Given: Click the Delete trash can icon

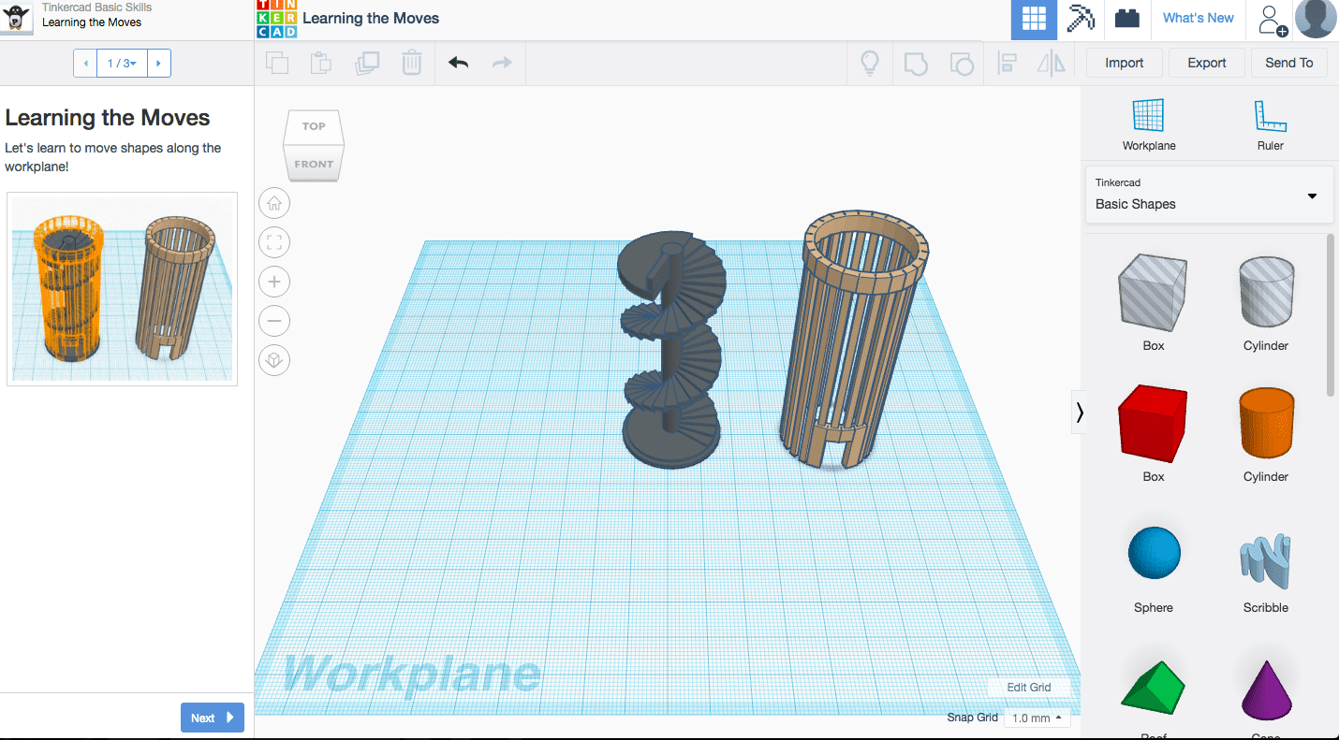Looking at the screenshot, I should click(411, 63).
